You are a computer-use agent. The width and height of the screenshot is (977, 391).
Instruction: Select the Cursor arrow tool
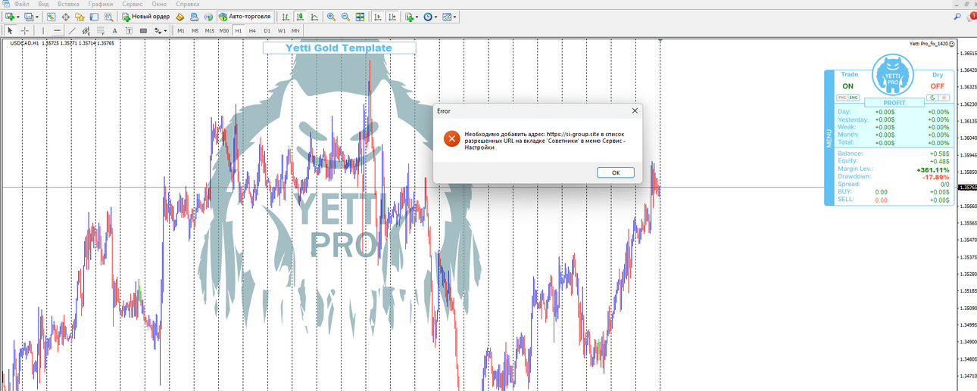point(10,31)
